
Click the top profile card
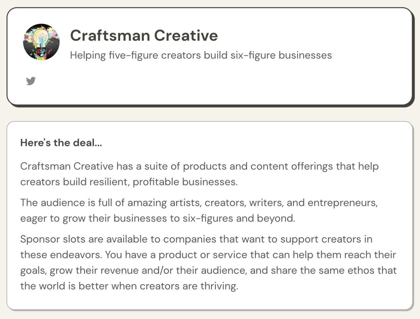click(210, 56)
